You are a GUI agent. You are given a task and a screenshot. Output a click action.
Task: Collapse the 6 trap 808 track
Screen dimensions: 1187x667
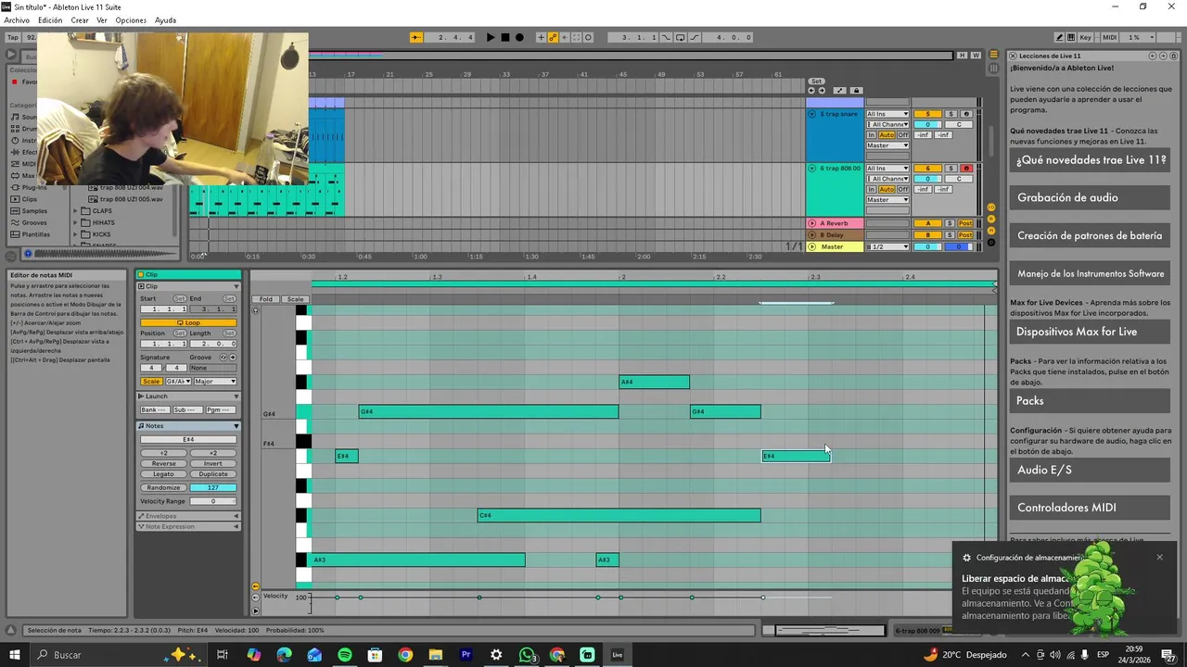pos(812,169)
